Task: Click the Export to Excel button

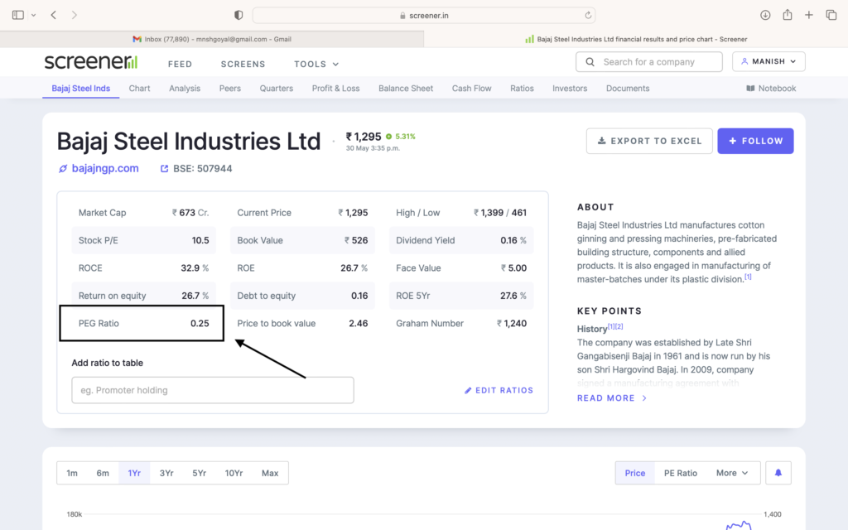Action: [x=649, y=141]
